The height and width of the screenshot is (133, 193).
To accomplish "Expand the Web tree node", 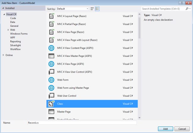I will pyautogui.click(x=8, y=30).
